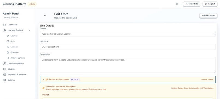Click the Generate a persuasive description heading
Image resolution: width=220 pixels, height=99 pixels.
(61, 87)
